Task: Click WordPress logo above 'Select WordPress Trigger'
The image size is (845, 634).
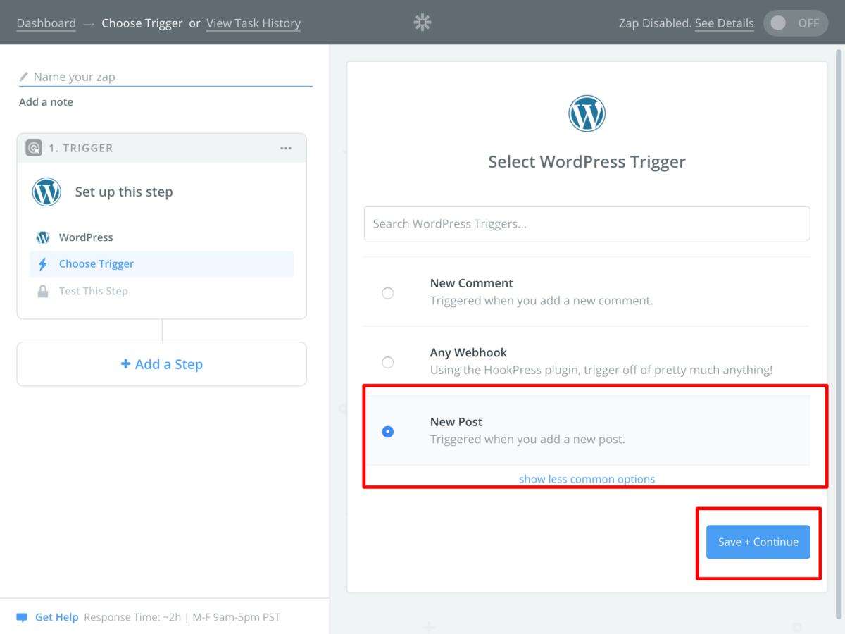Action: tap(587, 113)
